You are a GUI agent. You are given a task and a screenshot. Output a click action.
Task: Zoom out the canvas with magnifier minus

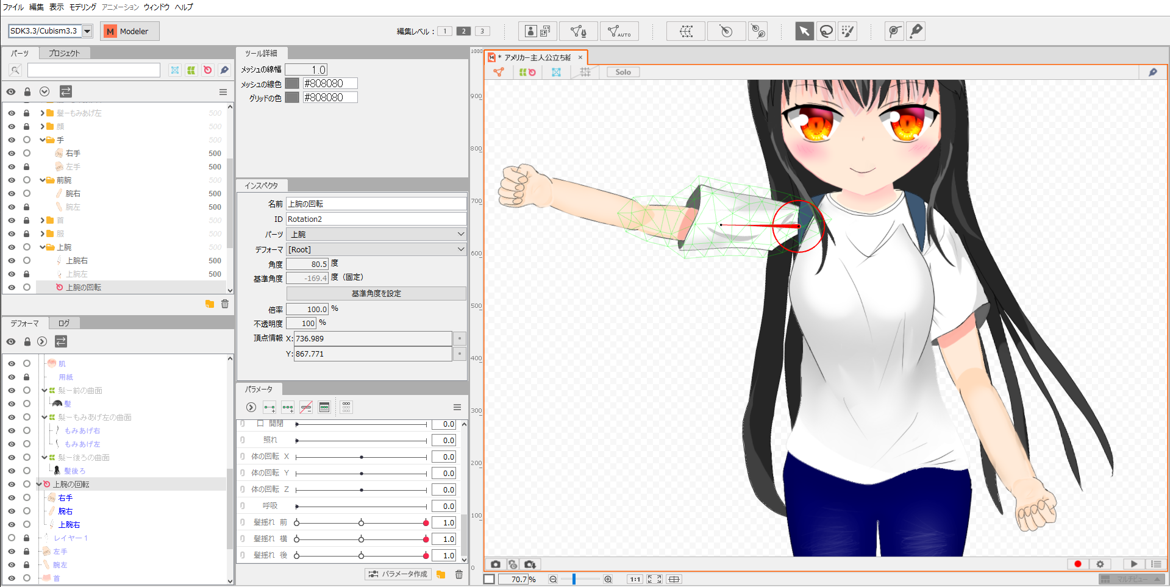click(553, 579)
